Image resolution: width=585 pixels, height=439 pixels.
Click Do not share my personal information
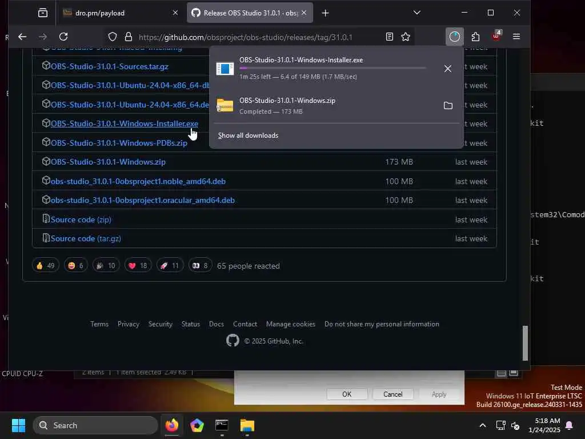pyautogui.click(x=382, y=324)
